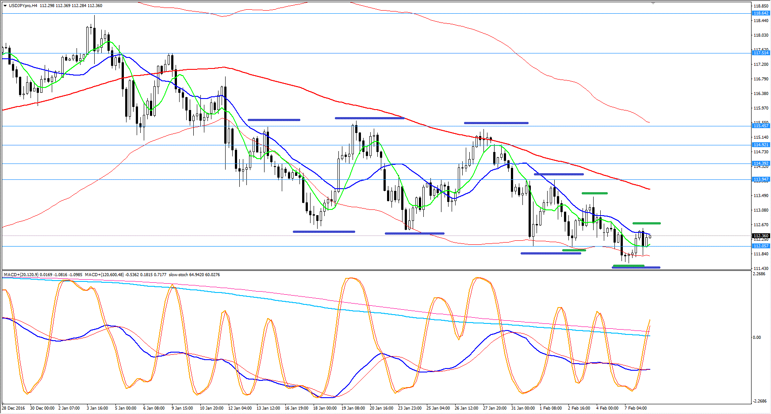Click the USDJPYpro,H4 symbol title text
771x414 pixels.
23,6
